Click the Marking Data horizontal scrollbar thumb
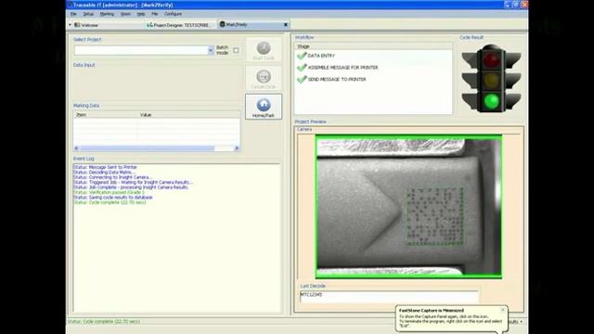 [x=147, y=148]
